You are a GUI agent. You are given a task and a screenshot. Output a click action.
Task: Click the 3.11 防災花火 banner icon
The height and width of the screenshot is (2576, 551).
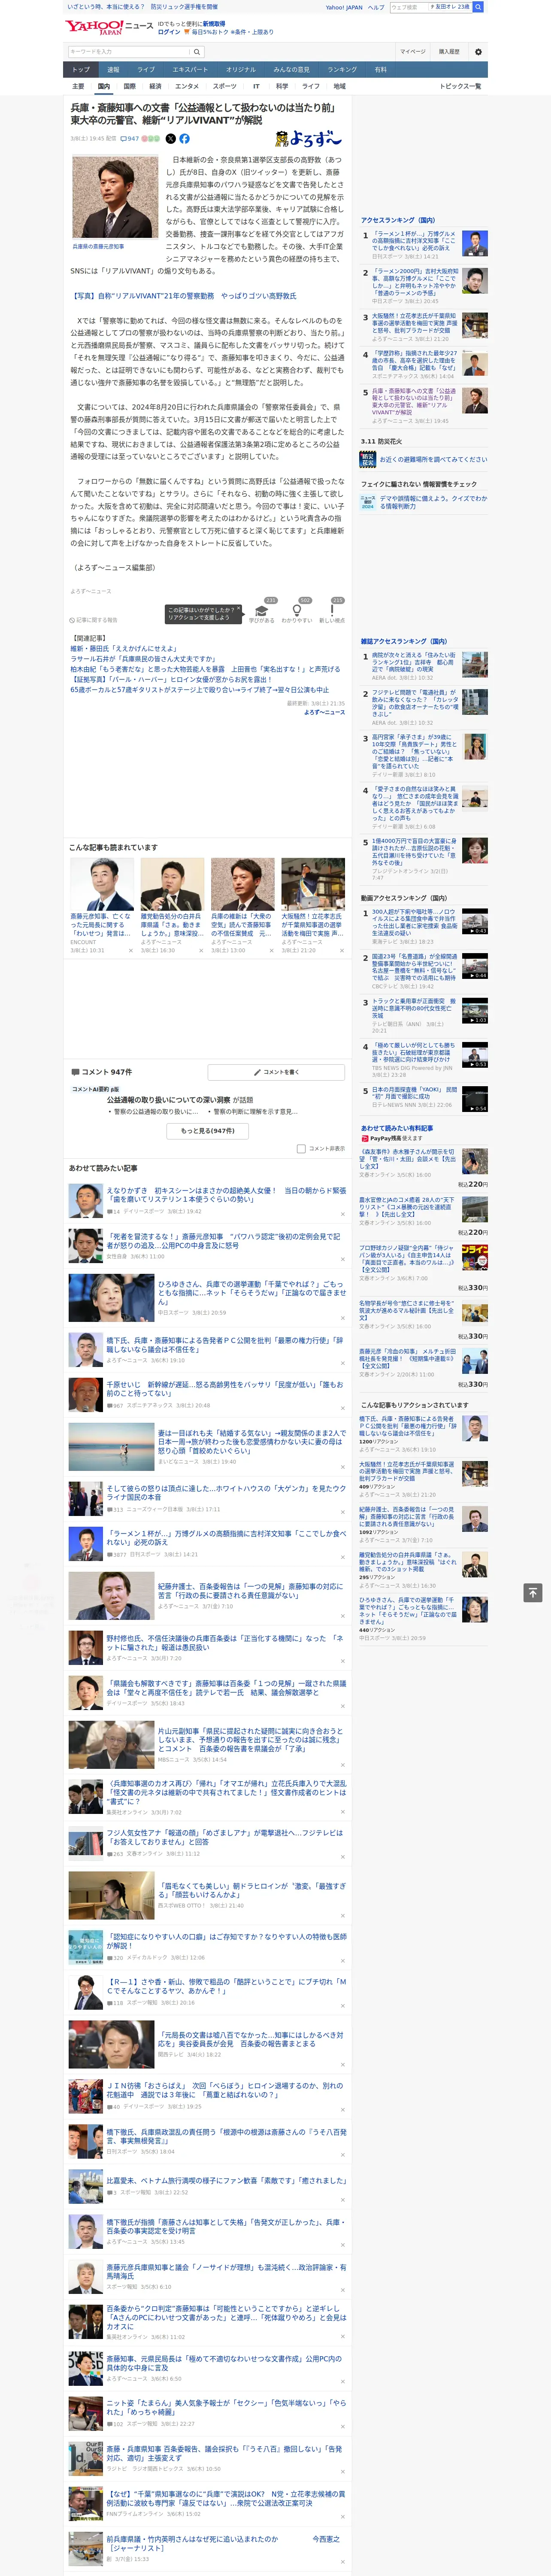pos(368,459)
